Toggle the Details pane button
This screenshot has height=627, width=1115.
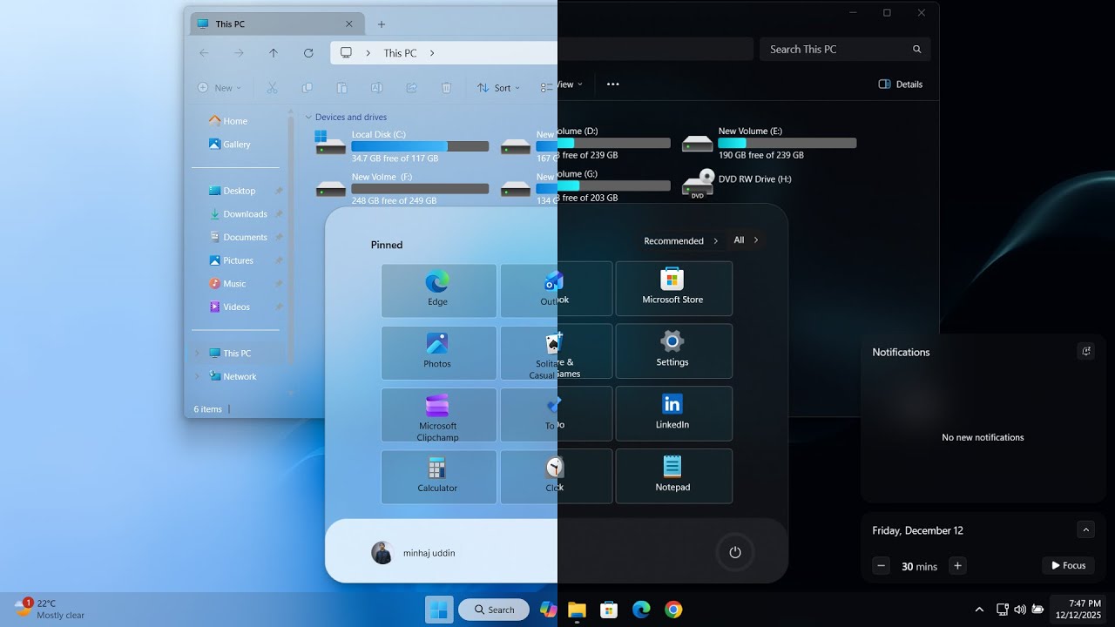pos(901,84)
